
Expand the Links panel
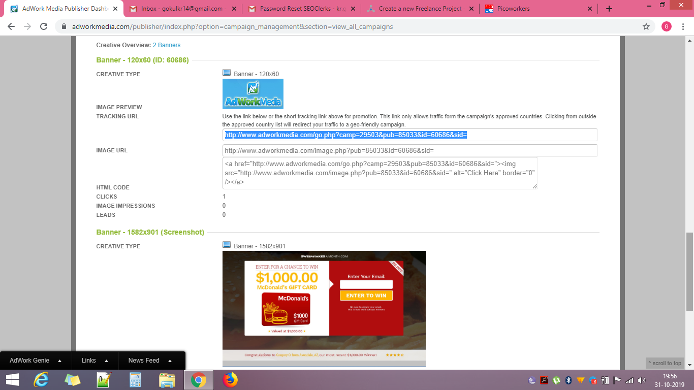[x=95, y=361]
